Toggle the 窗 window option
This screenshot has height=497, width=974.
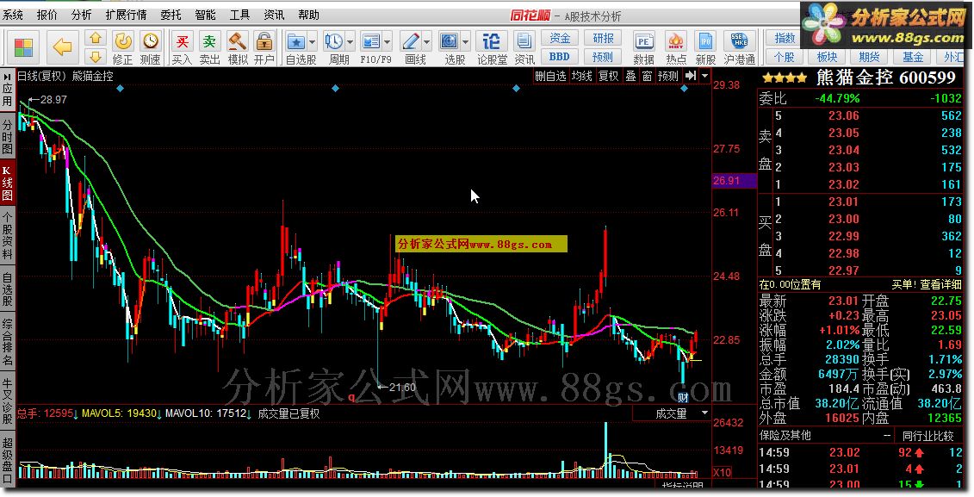(x=647, y=76)
